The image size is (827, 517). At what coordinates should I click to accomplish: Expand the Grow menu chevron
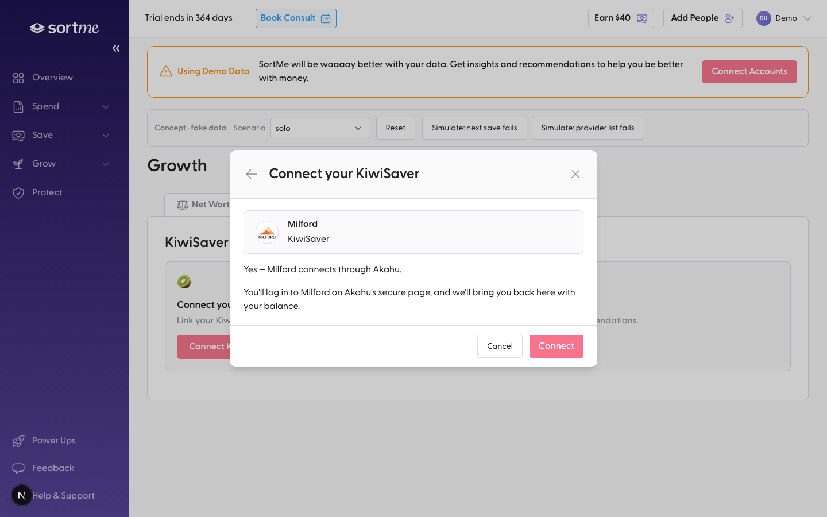click(106, 164)
